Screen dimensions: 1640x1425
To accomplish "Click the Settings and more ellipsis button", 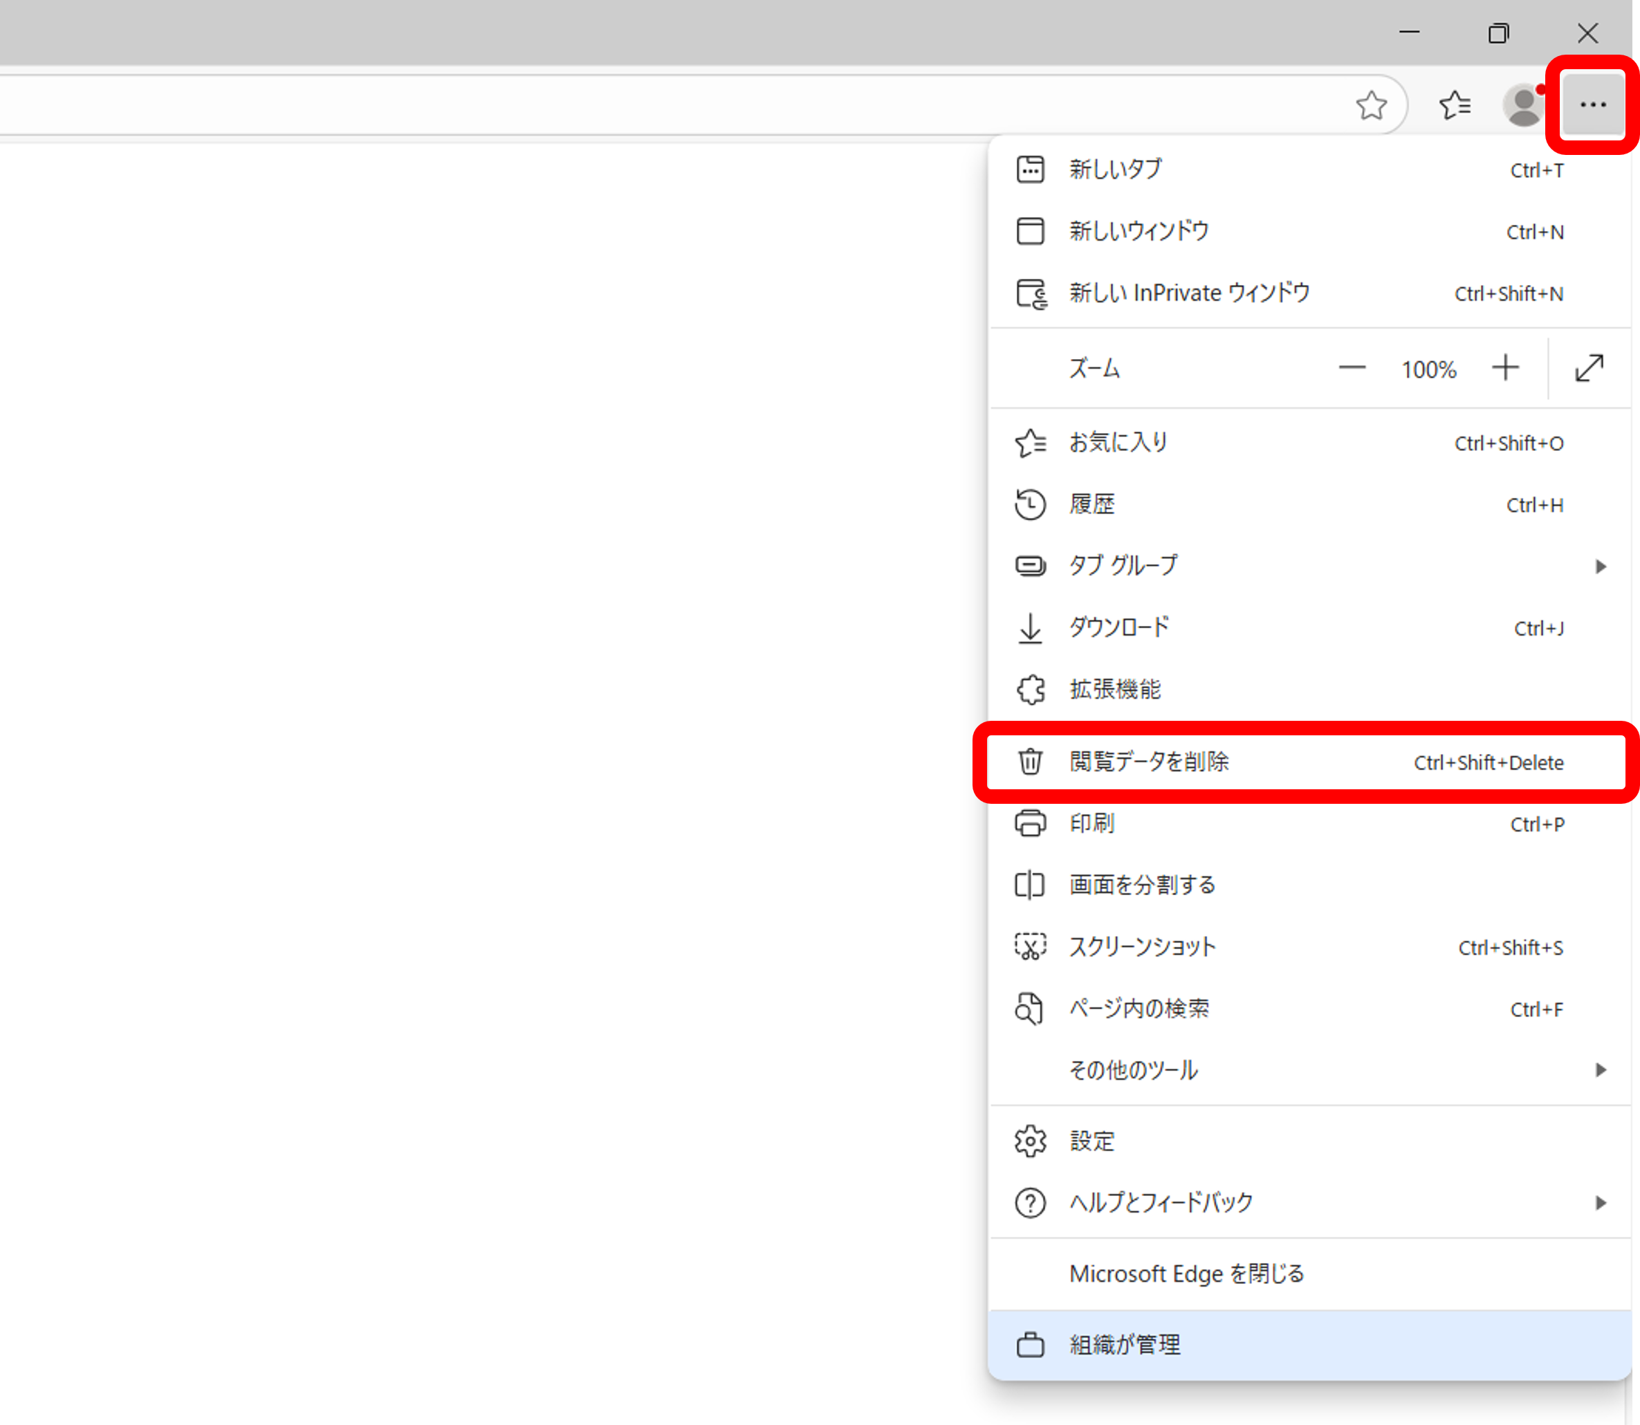I will 1592,105.
